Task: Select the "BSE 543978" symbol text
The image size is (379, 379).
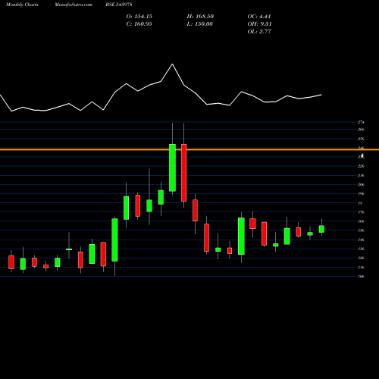Action: pyautogui.click(x=119, y=5)
